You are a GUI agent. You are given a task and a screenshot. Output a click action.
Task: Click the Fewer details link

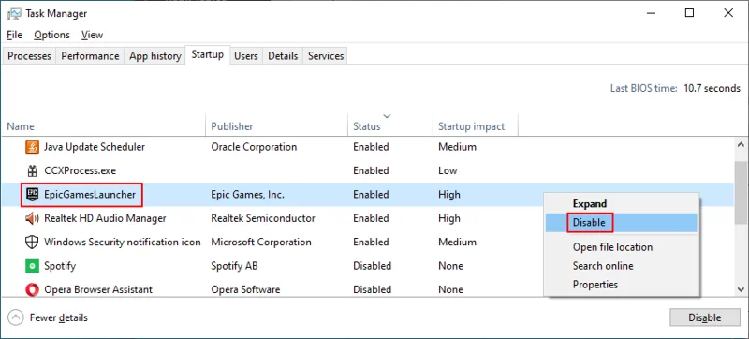(59, 317)
